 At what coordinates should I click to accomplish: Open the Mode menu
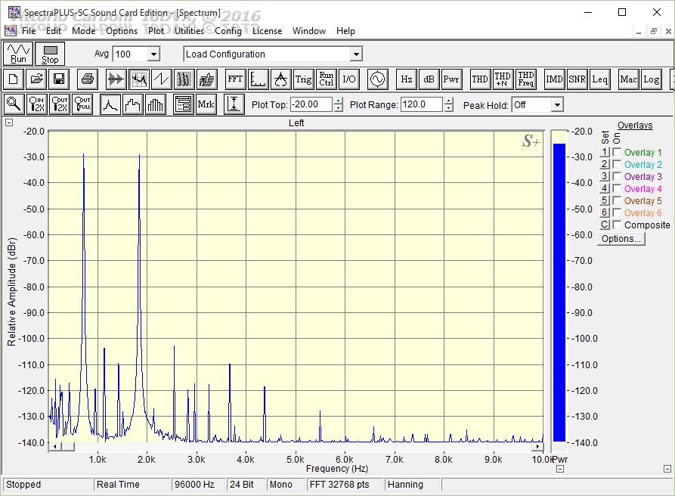(83, 31)
